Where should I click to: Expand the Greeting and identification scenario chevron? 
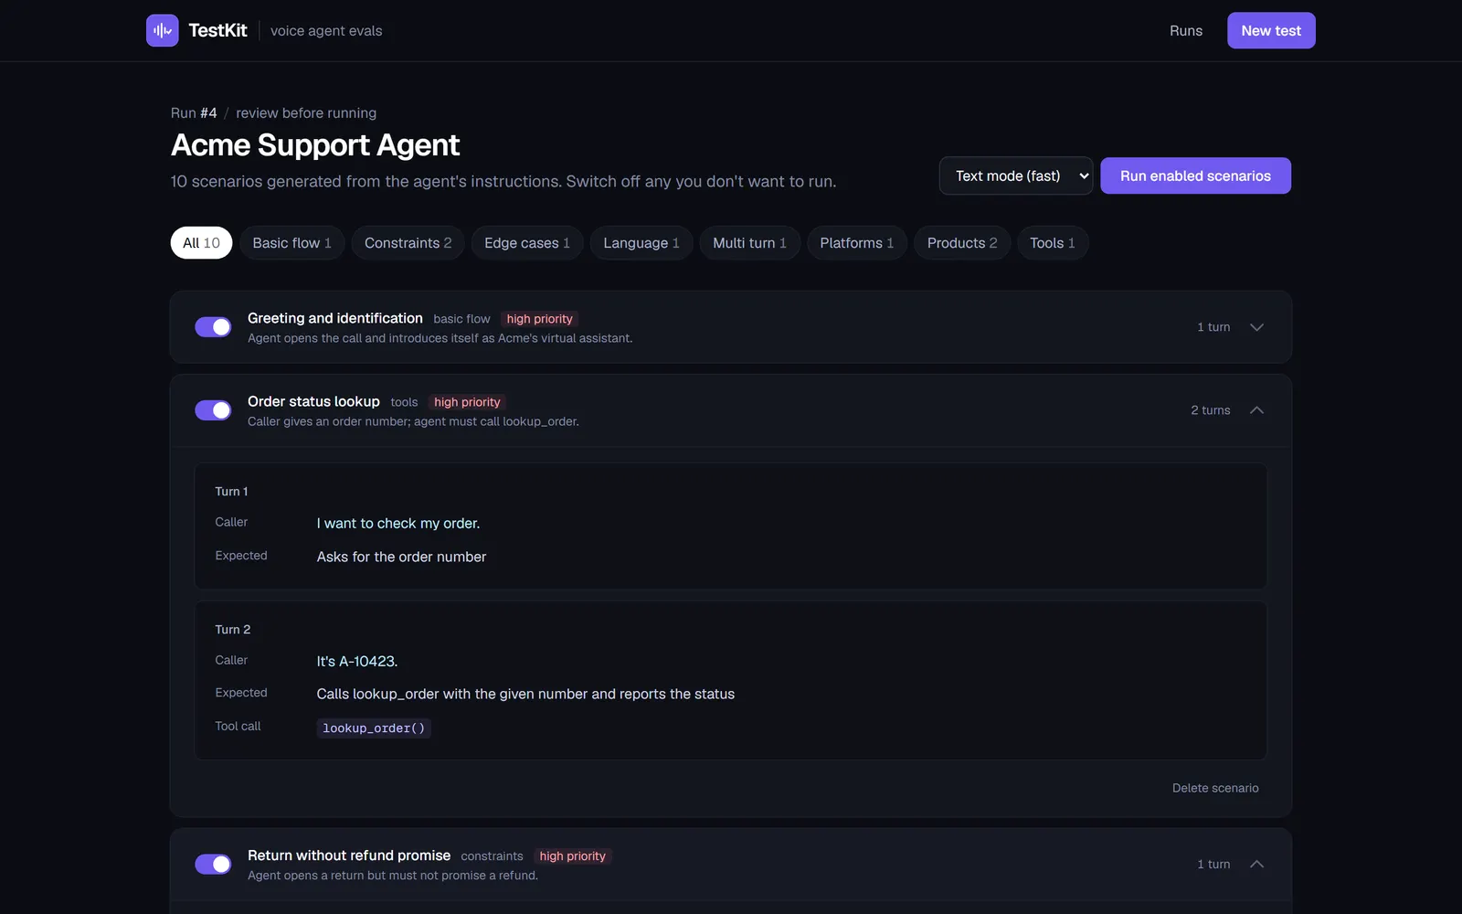click(x=1256, y=327)
